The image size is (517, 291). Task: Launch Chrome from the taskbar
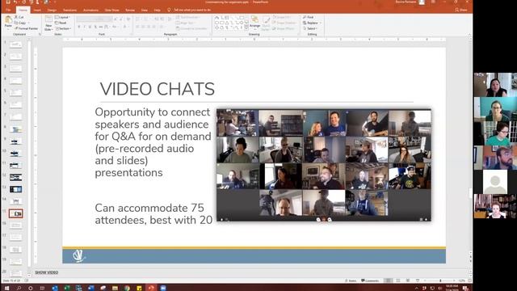pyautogui.click(x=127, y=288)
